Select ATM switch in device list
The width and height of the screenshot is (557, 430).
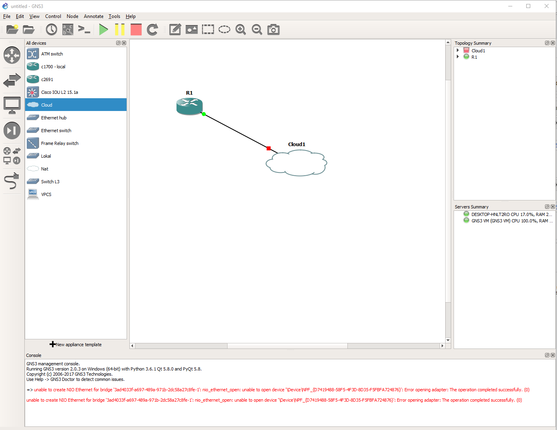click(76, 54)
